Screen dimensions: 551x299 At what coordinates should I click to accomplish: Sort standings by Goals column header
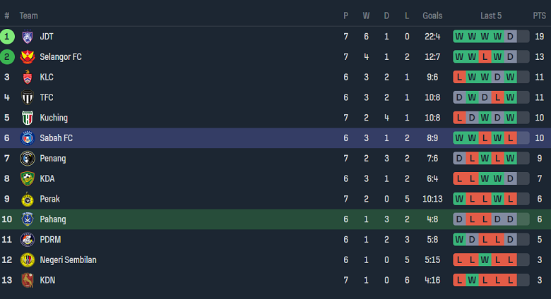point(432,16)
